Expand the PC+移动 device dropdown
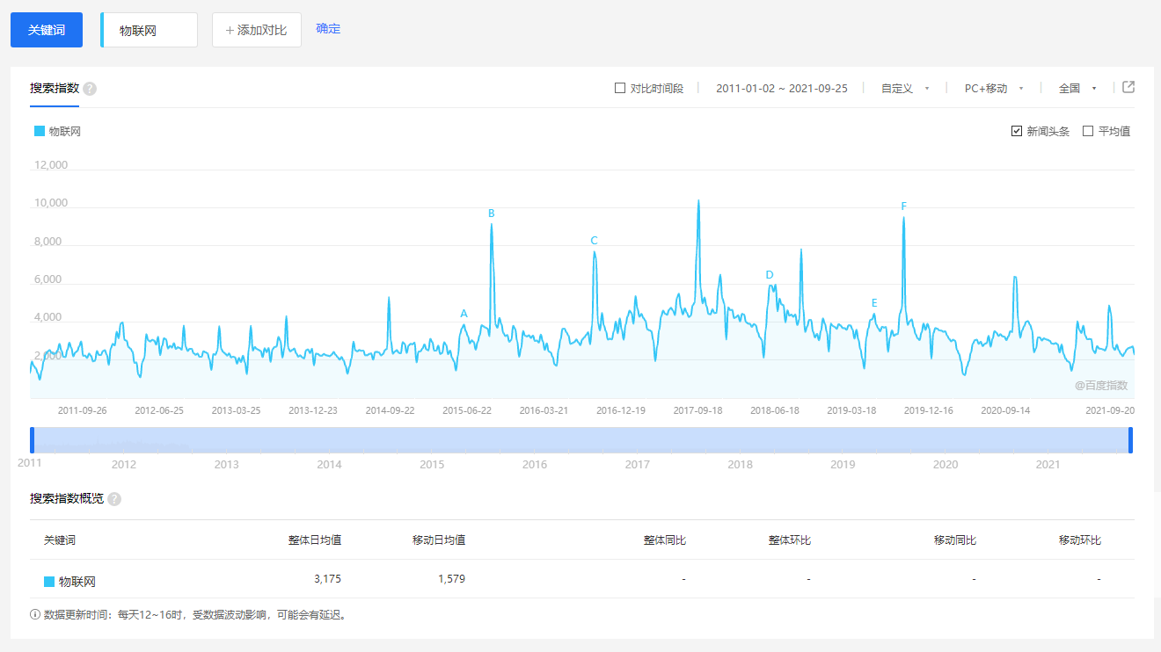1161x652 pixels. (x=994, y=89)
